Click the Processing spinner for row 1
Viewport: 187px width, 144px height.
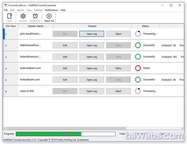tap(138, 34)
